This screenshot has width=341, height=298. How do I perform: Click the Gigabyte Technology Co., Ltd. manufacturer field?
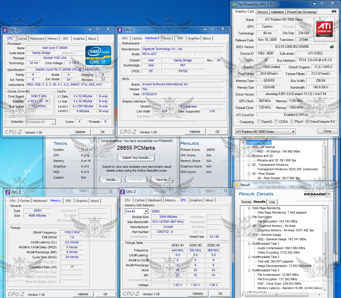pos(182,49)
